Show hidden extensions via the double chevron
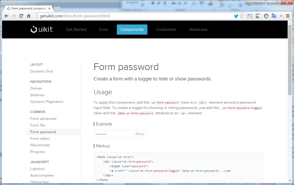This screenshot has width=294, height=185. tap(281, 16)
